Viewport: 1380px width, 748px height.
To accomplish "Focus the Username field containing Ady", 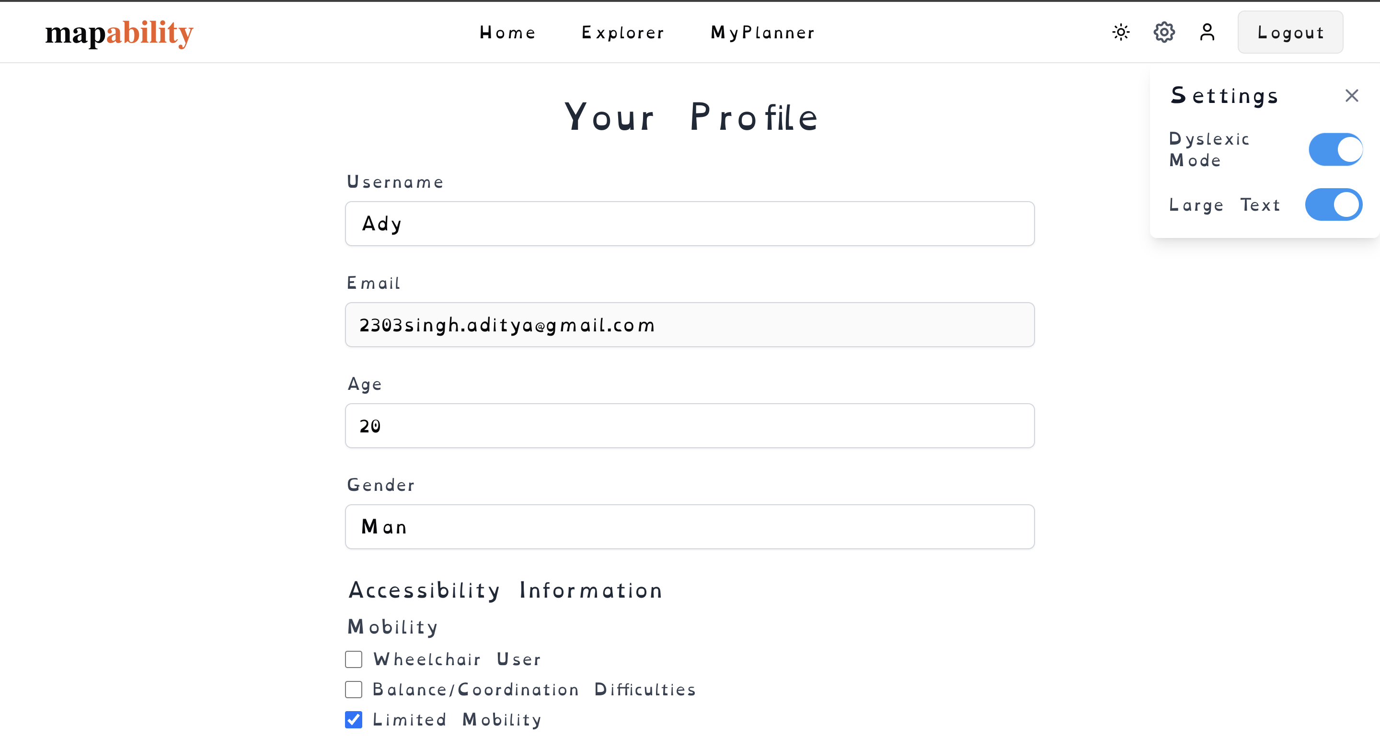I will (x=690, y=223).
